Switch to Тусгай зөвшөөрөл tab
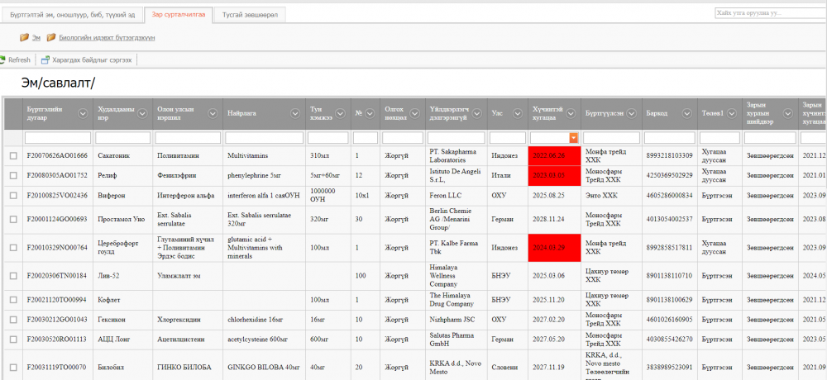 [x=250, y=14]
